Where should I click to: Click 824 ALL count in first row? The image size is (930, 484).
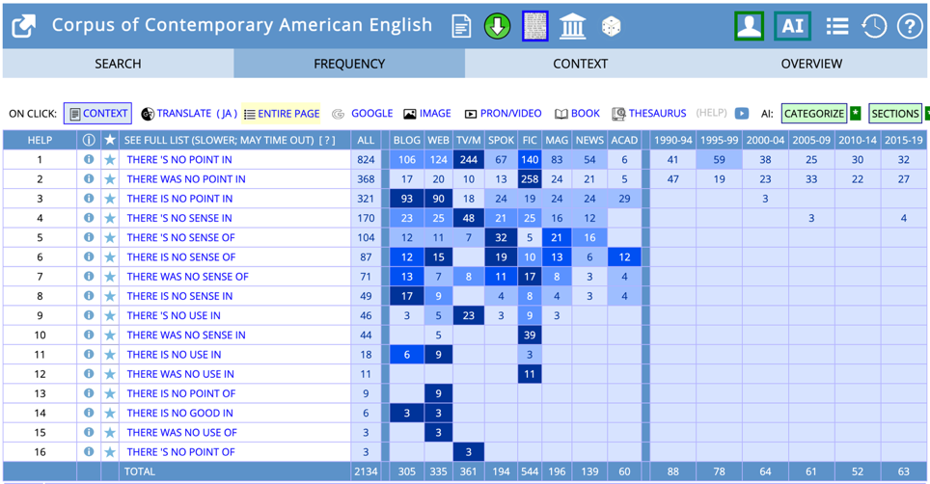(x=366, y=159)
